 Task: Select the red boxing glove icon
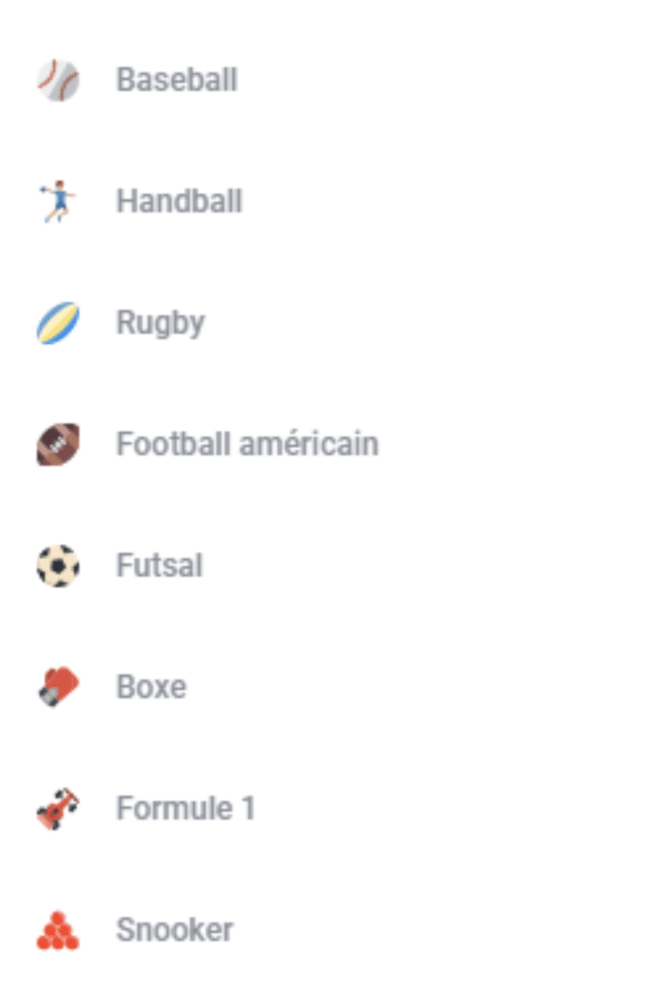[x=58, y=687]
